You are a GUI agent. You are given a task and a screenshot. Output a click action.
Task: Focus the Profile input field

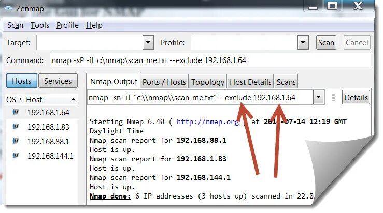pos(244,42)
